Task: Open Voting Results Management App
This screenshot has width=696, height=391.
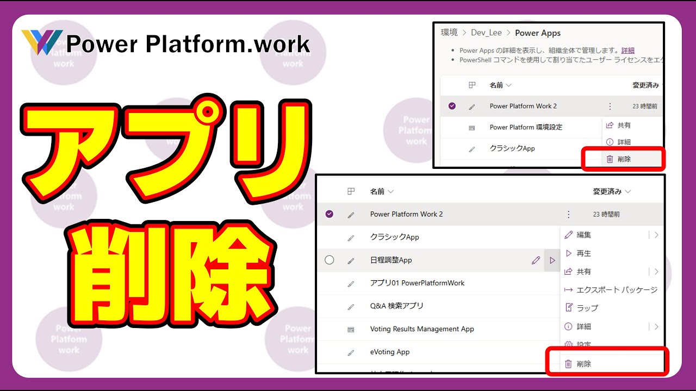Action: pyautogui.click(x=422, y=329)
